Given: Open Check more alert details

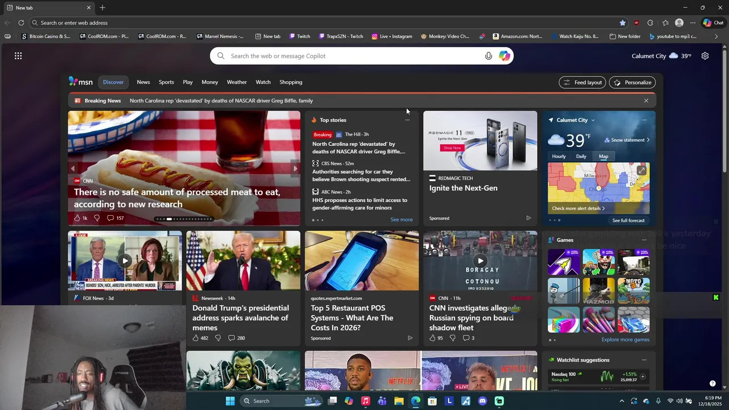Looking at the screenshot, I should (578, 208).
